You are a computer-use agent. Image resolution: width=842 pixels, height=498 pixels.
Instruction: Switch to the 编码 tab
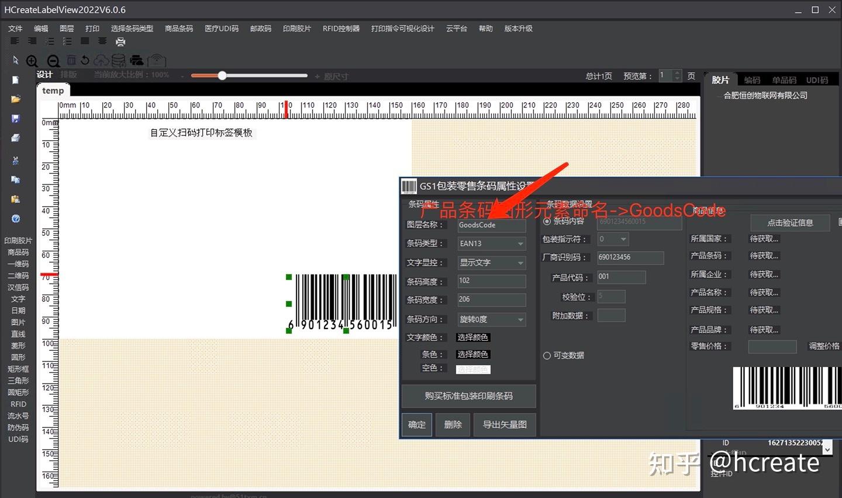tap(752, 79)
